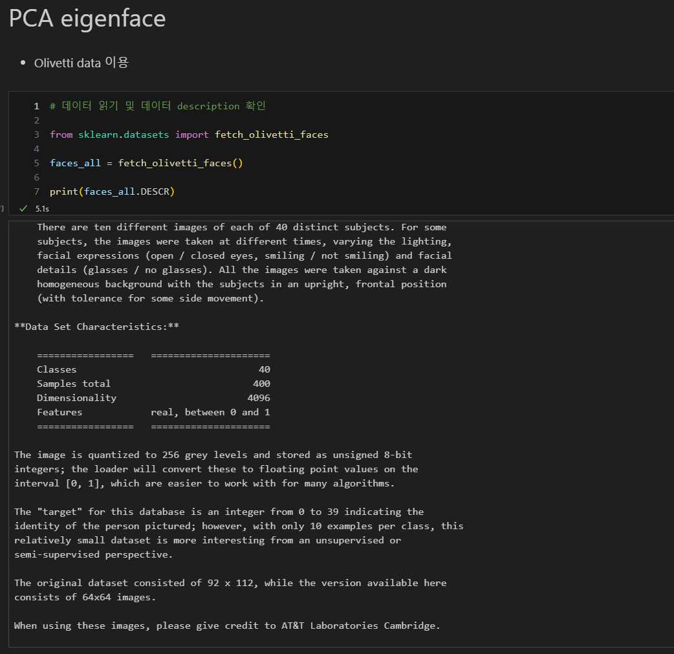The height and width of the screenshot is (654, 674).
Task: Click the Dimensionality value 4096
Action: pos(259,398)
